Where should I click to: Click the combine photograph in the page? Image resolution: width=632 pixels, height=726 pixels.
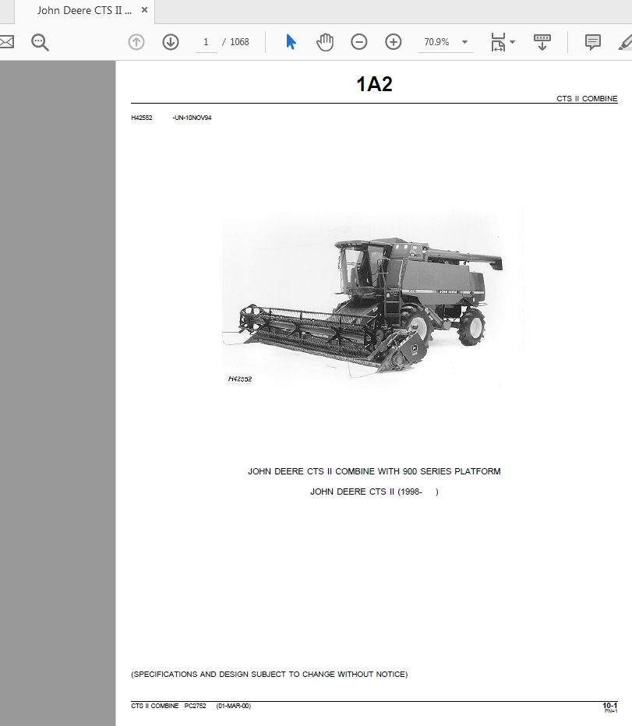[x=373, y=298]
